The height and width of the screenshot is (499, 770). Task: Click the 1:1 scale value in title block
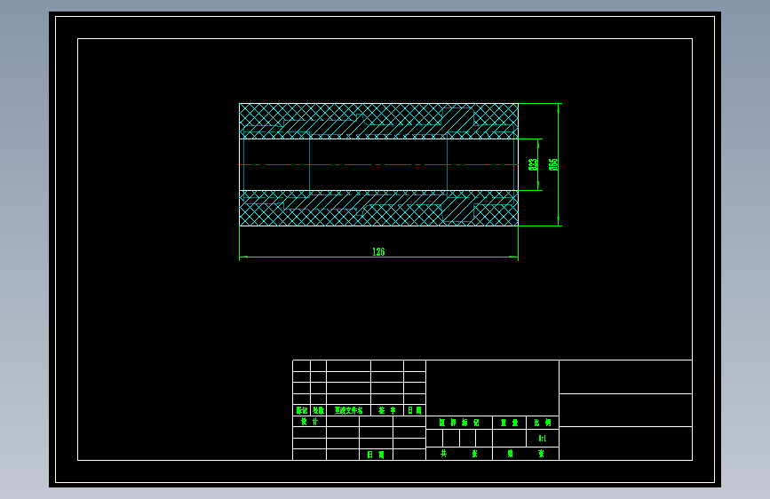(x=543, y=438)
